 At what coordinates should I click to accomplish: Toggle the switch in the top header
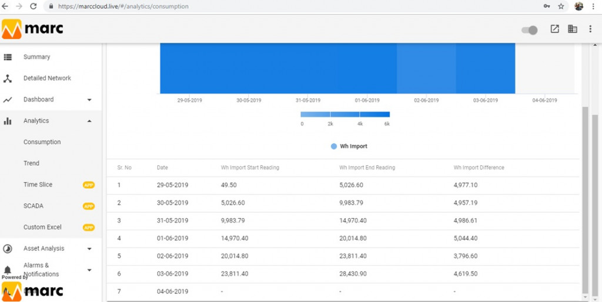[x=530, y=30]
